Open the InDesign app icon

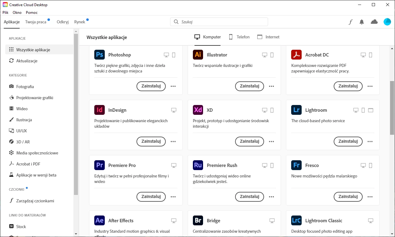coord(100,110)
